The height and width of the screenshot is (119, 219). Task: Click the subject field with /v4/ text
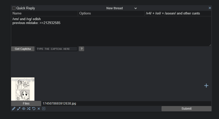pos(178,13)
